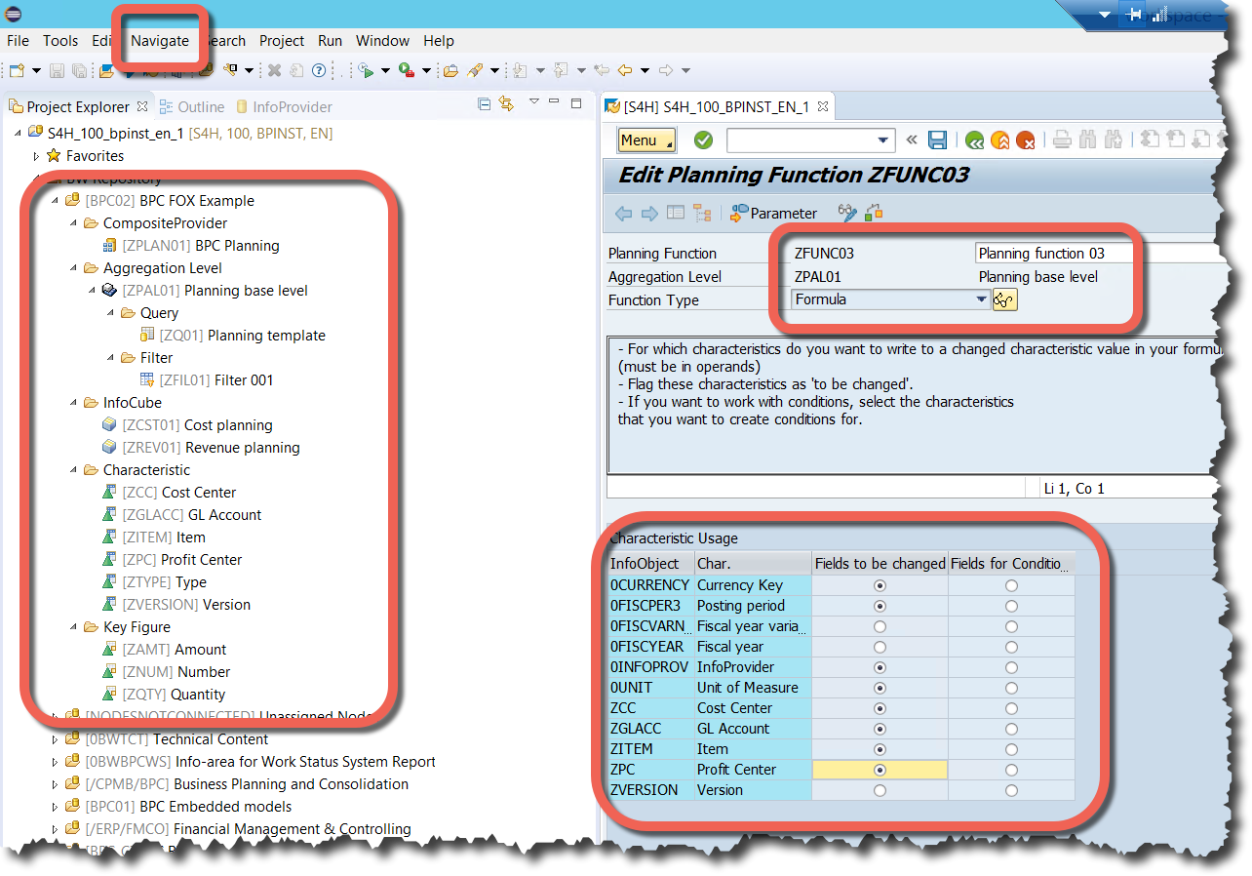
Task: Enable Fields for Condition on ZVERSION Version
Action: click(x=1011, y=789)
